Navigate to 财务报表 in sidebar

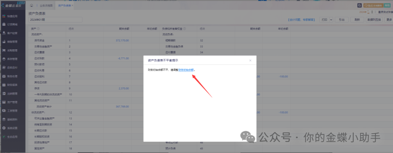pyautogui.click(x=12, y=85)
